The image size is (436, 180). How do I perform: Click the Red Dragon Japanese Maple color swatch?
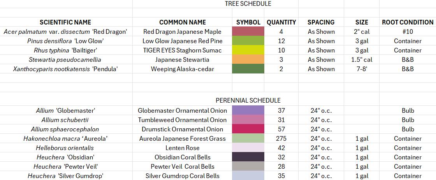pos(248,31)
